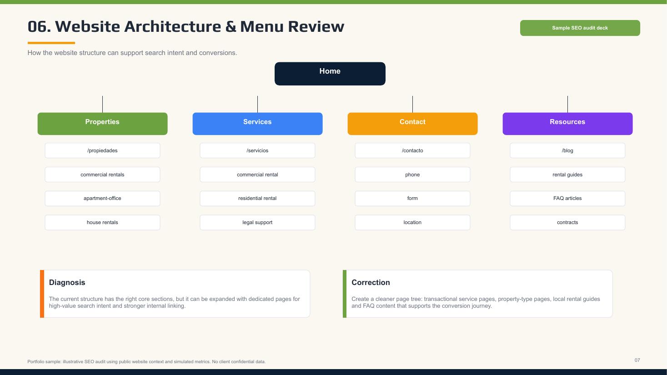The image size is (667, 375).
Task: Click the /contacto page item
Action: [x=412, y=150]
